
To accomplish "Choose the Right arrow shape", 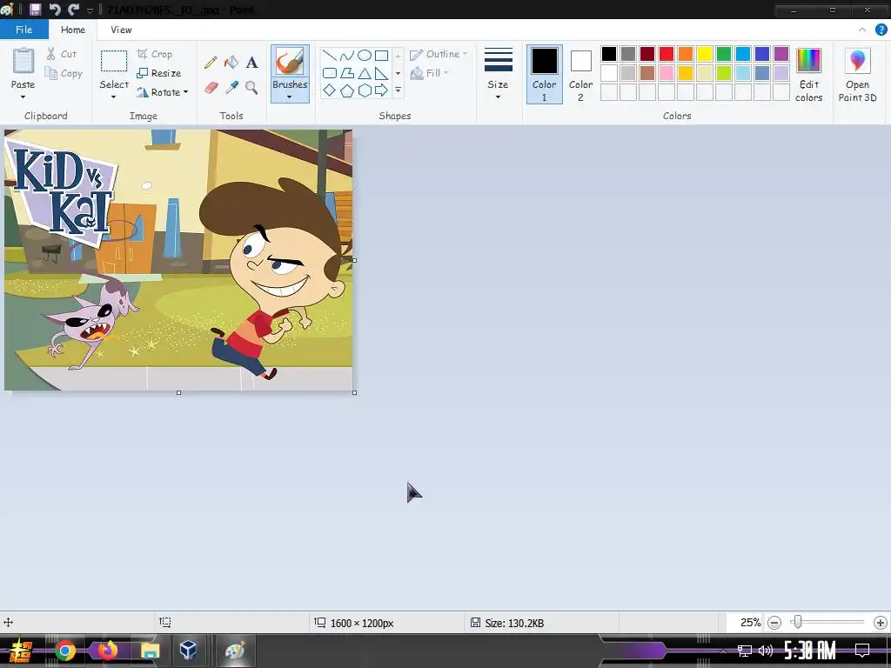I will click(382, 90).
